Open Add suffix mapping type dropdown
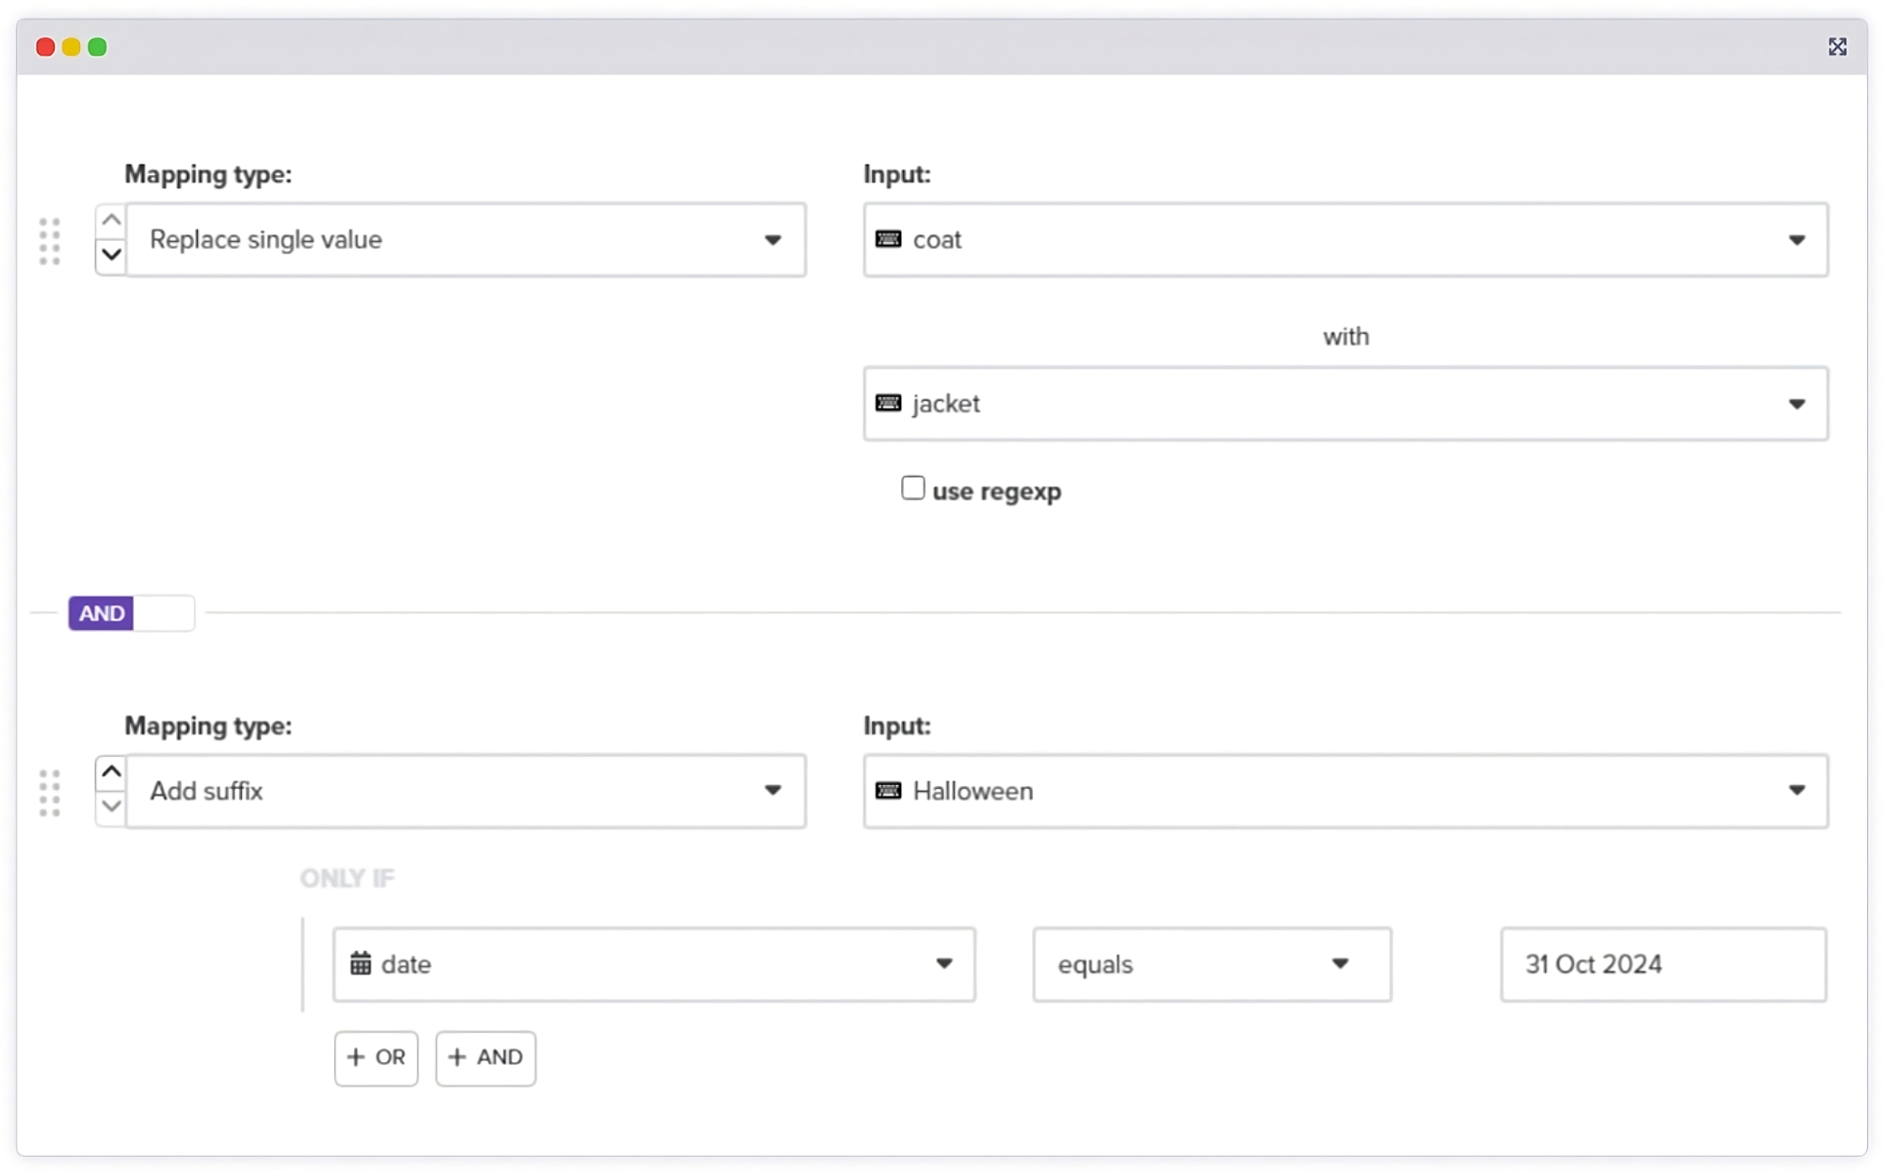 coord(466,792)
